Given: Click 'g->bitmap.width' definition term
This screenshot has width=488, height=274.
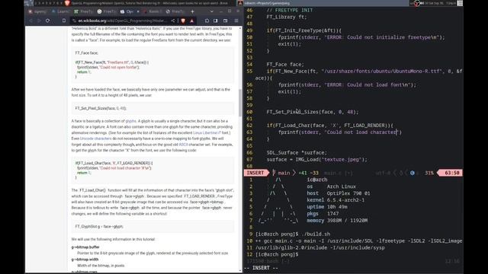Looking at the screenshot, I should 85,260.
